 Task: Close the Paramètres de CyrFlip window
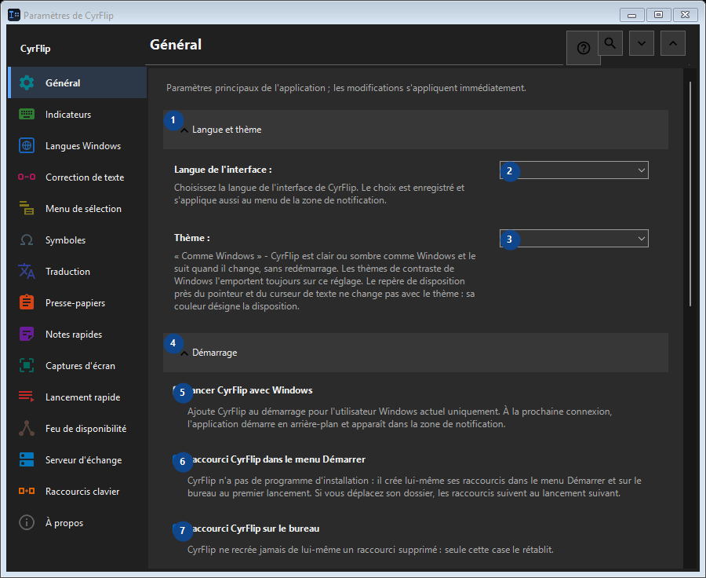pyautogui.click(x=685, y=15)
